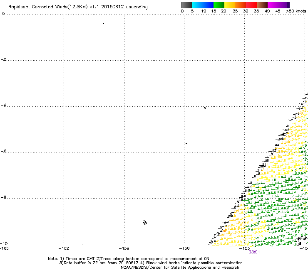
Task: Click the '-10' latitude axis label
Action: tap(4, 244)
